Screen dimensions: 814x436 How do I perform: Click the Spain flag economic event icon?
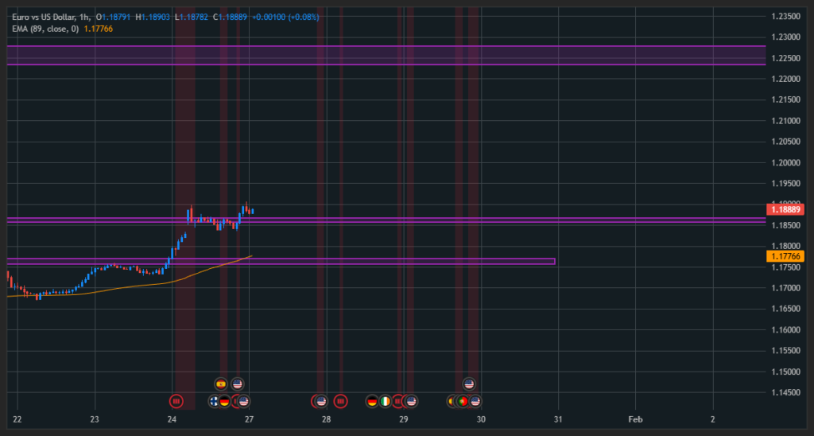220,384
